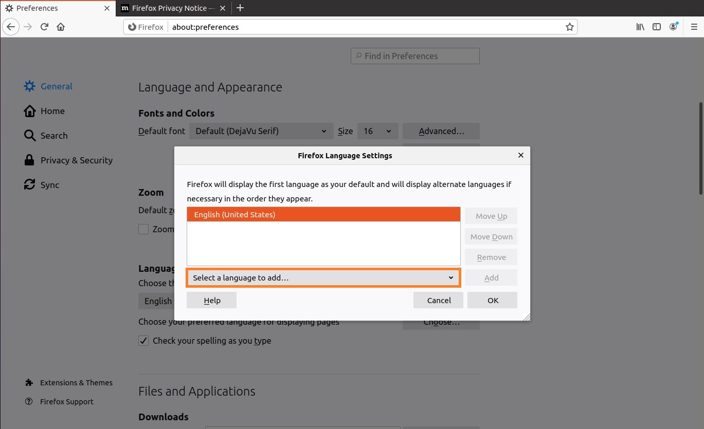This screenshot has height=429, width=704.
Task: Toggle Check your spelling as you type
Action: (143, 341)
